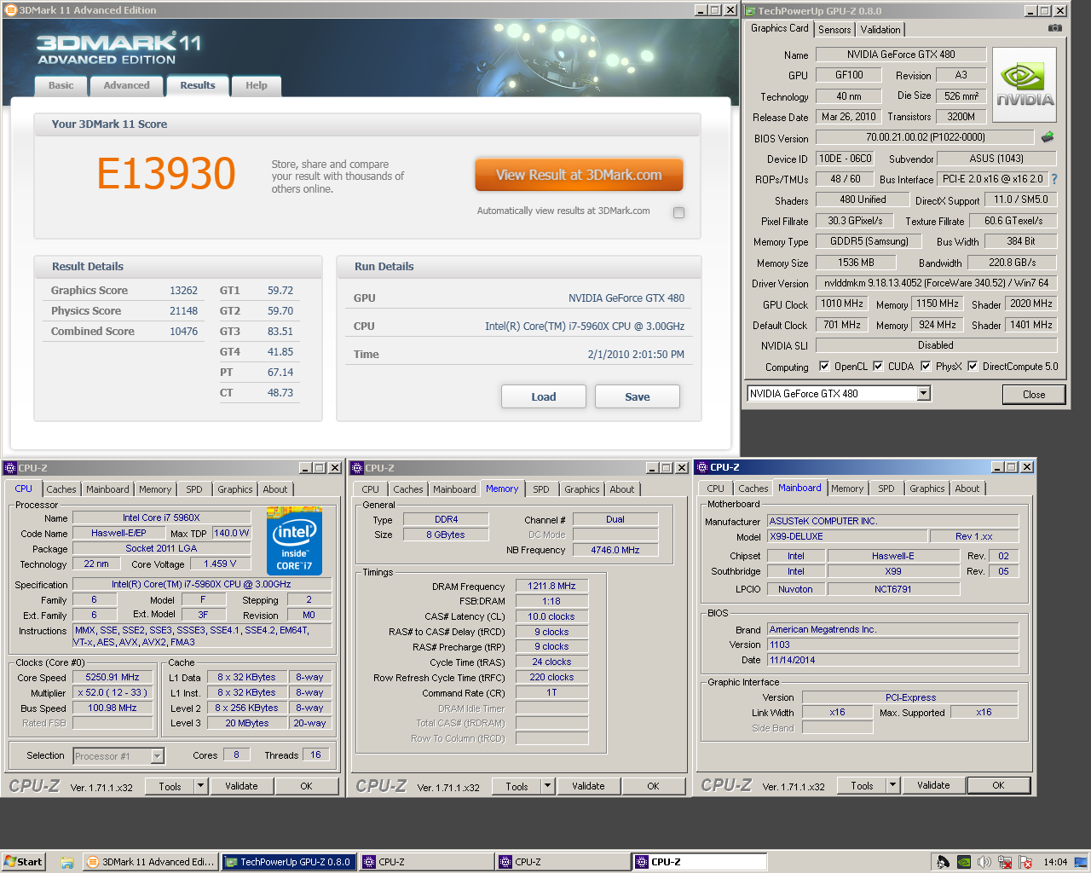The image size is (1091, 873).
Task: Toggle automatically view results at 3DMark.com checkbox
Action: click(x=678, y=212)
